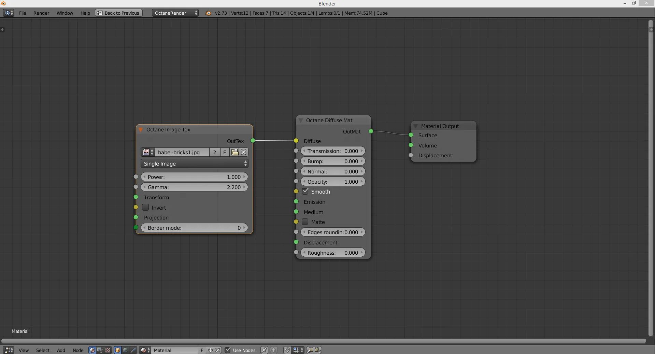Collapse the Octane Diffuse Mat node
The height and width of the screenshot is (354, 655).
pyautogui.click(x=301, y=121)
